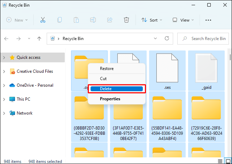Open the New item dropdown

(17, 20)
